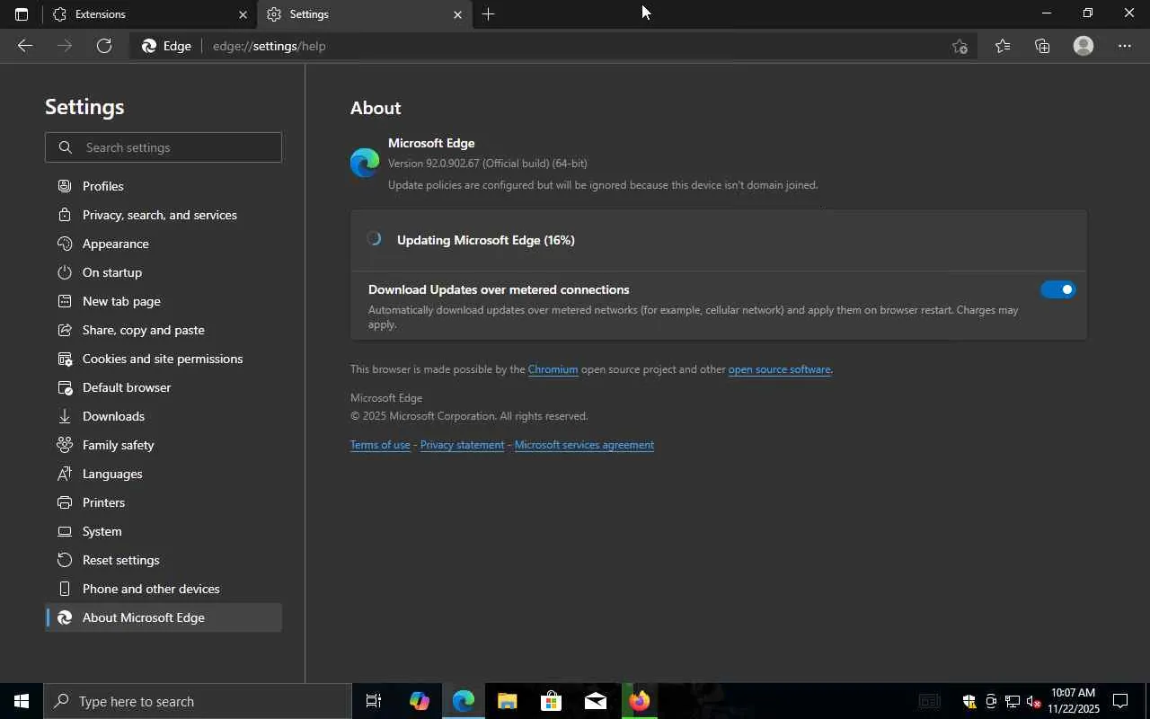Go back to the previous page
The image size is (1150, 719).
pos(25,46)
